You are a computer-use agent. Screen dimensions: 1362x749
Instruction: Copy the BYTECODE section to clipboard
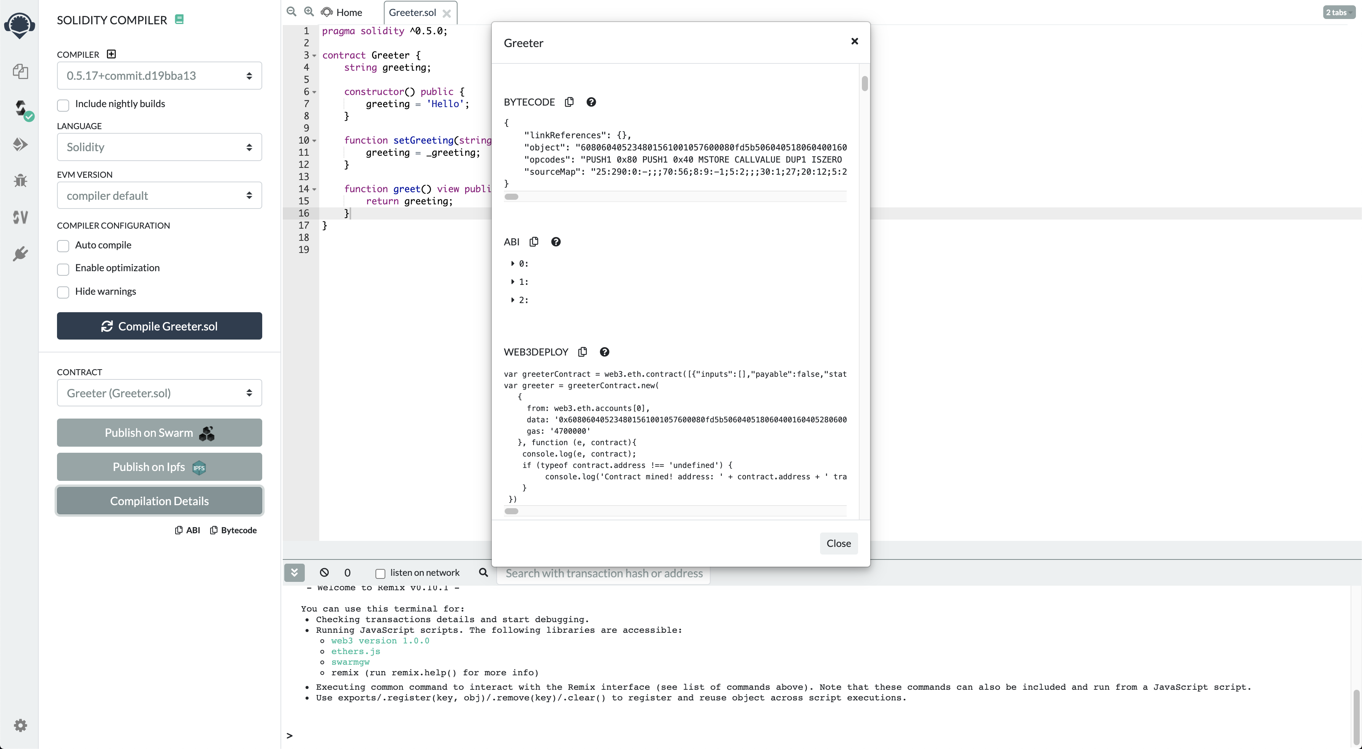(x=569, y=102)
